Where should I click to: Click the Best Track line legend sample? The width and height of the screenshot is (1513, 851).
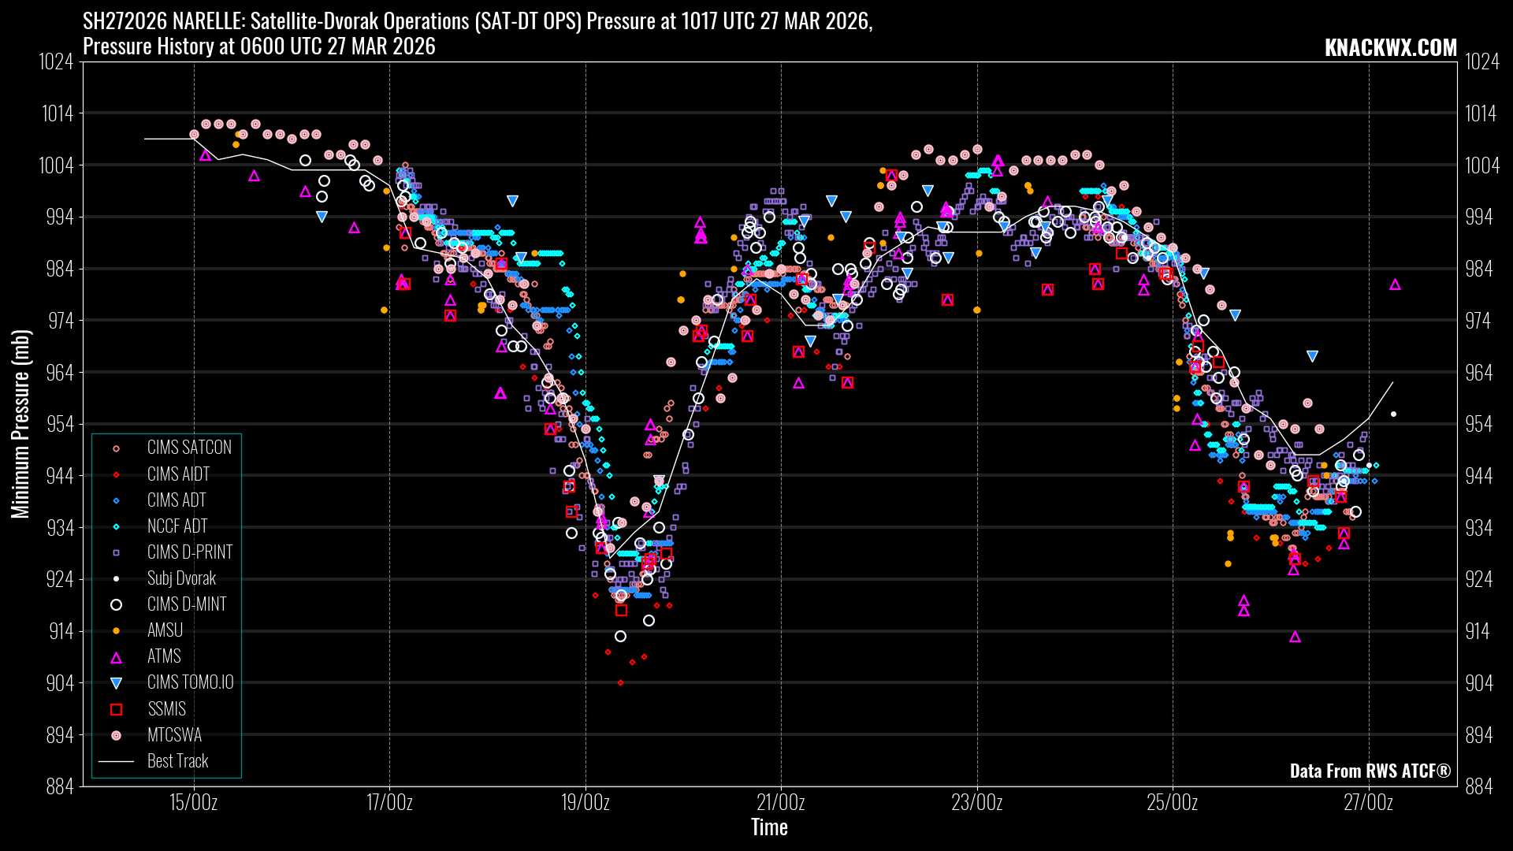pyautogui.click(x=116, y=761)
